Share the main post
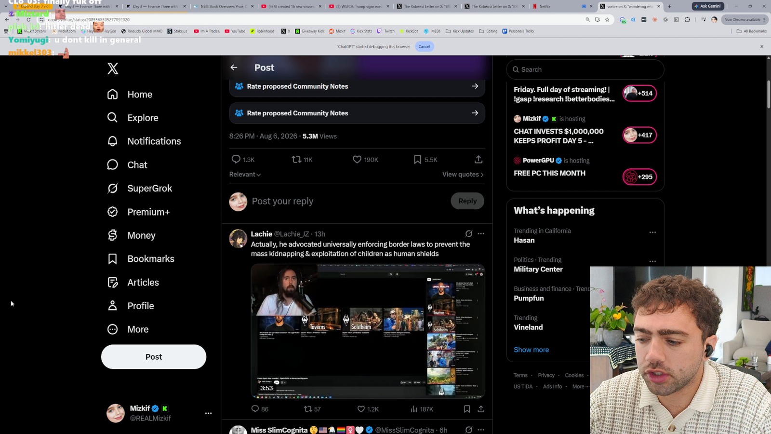 point(479,160)
